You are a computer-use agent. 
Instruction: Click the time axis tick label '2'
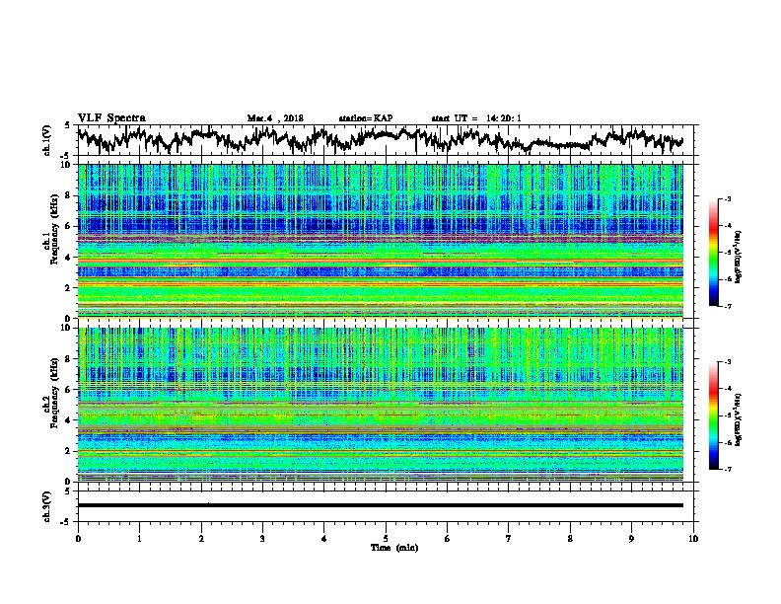pyautogui.click(x=201, y=539)
